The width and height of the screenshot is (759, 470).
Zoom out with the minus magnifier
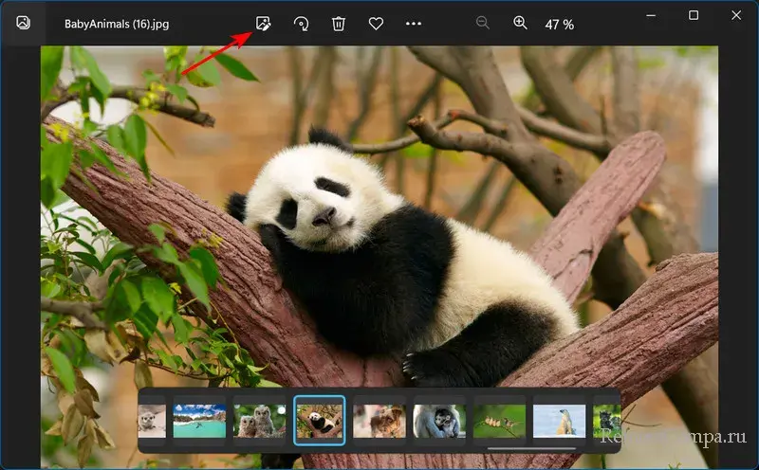(x=483, y=24)
